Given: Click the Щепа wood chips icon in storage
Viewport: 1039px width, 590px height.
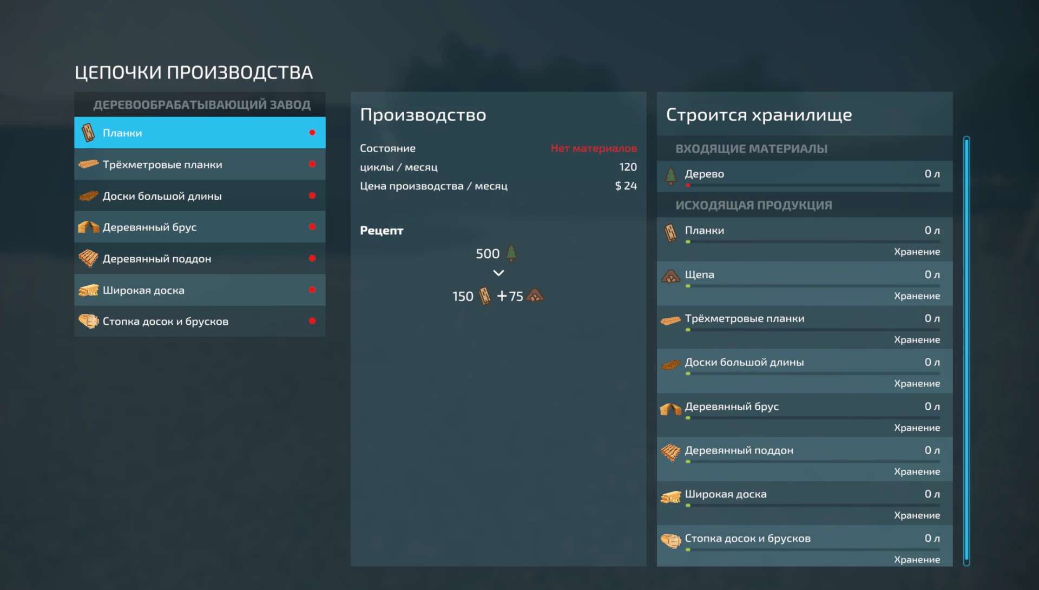Looking at the screenshot, I should (670, 277).
